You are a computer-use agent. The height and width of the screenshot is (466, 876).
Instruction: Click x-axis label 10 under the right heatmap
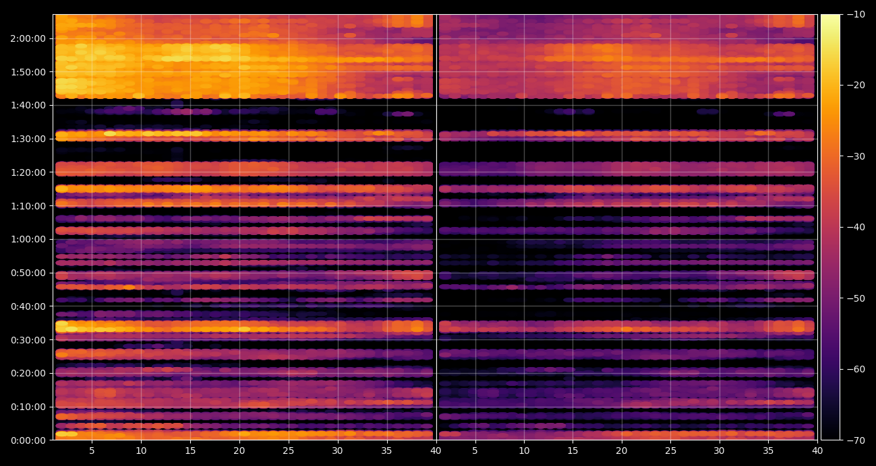(x=524, y=451)
